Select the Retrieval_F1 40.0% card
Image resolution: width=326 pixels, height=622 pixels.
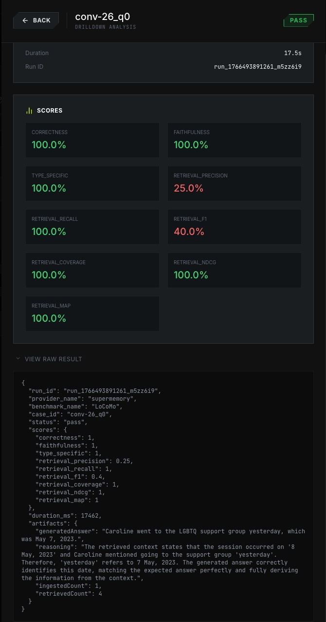coord(234,227)
